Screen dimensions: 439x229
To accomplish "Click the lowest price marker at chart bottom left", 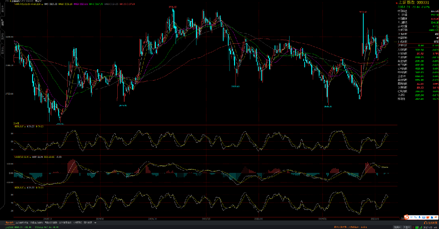I will click(x=59, y=124).
